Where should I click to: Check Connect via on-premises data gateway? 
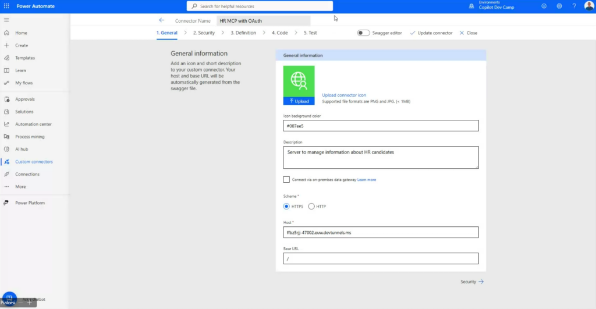286,180
